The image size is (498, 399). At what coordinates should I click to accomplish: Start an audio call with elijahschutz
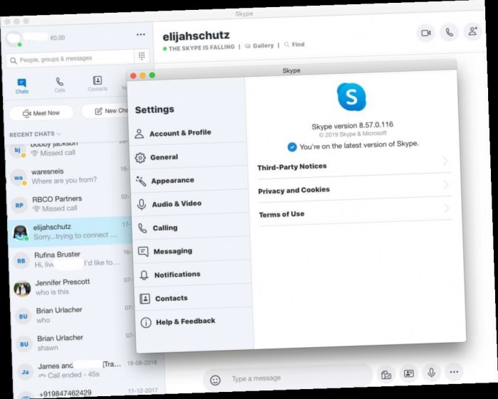pyautogui.click(x=449, y=32)
